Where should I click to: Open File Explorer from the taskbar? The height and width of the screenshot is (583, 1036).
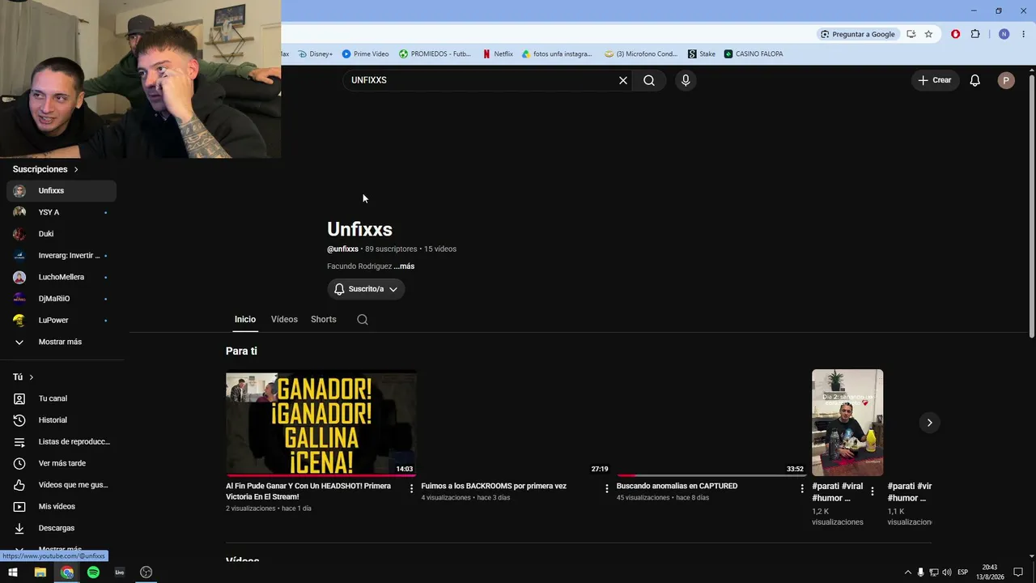(40, 572)
